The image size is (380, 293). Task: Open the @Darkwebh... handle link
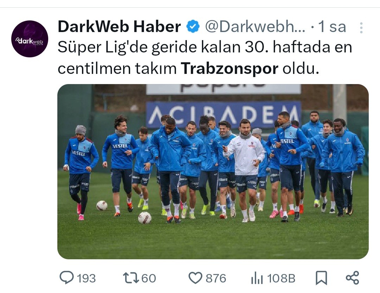(255, 27)
